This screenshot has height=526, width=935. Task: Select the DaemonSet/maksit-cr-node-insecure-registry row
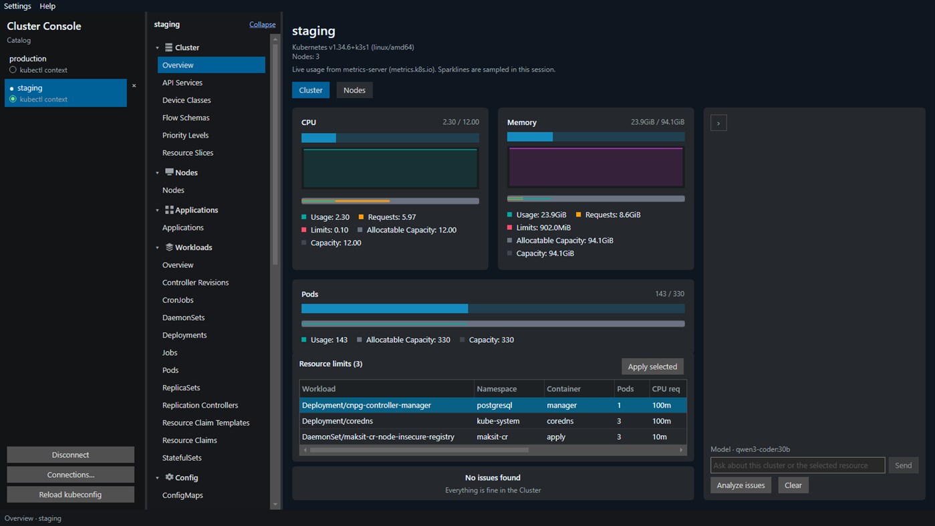pyautogui.click(x=493, y=437)
